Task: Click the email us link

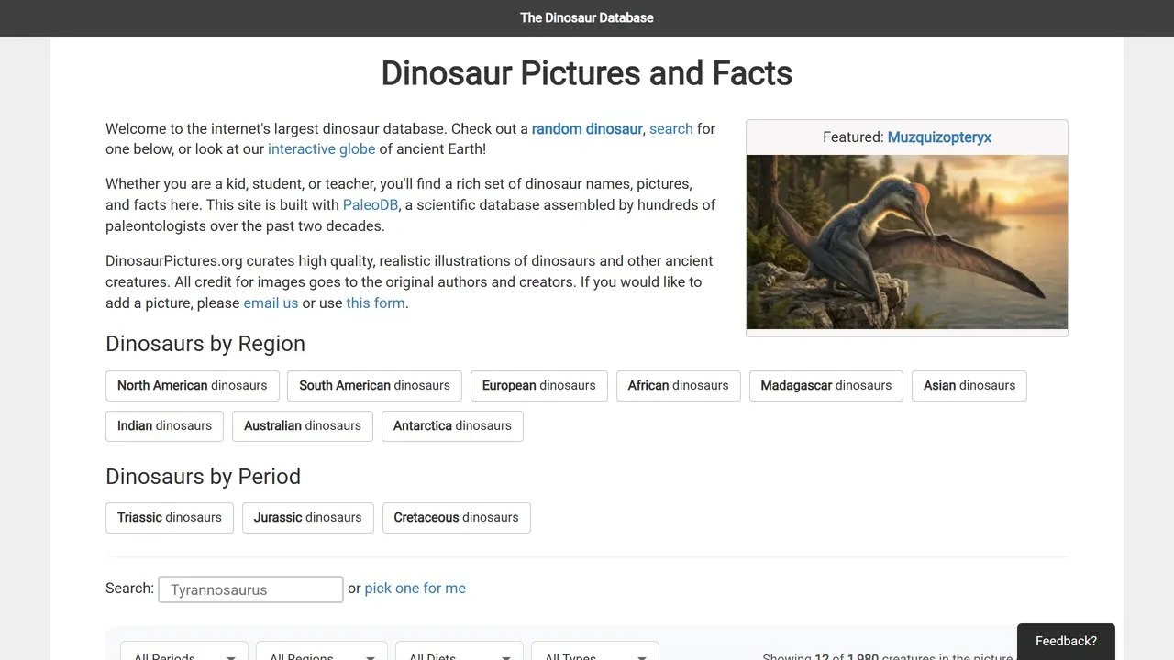Action: tap(271, 302)
